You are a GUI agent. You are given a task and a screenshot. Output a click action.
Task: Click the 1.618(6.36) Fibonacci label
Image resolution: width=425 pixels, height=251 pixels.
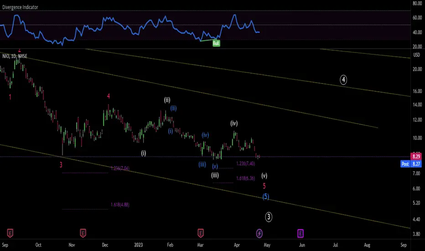[x=246, y=178]
